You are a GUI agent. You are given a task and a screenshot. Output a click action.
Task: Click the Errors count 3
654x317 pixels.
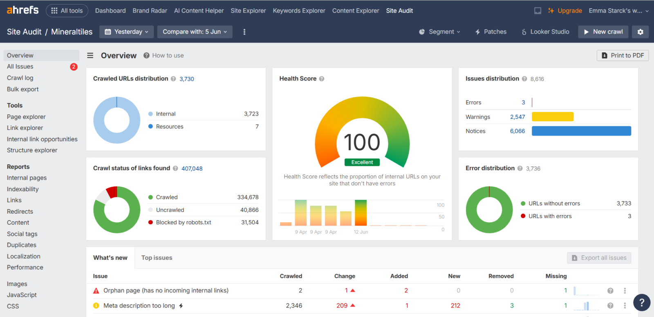coord(523,103)
